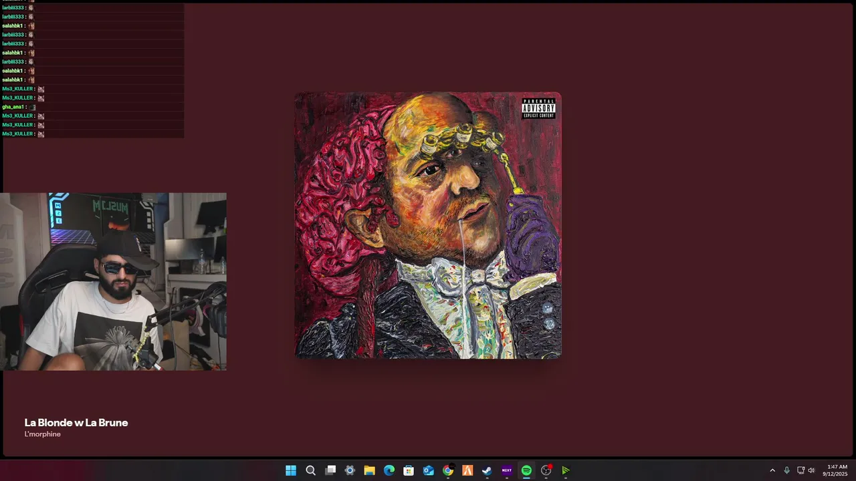
Task: Open taskbar Search magnifier
Action: (x=310, y=470)
